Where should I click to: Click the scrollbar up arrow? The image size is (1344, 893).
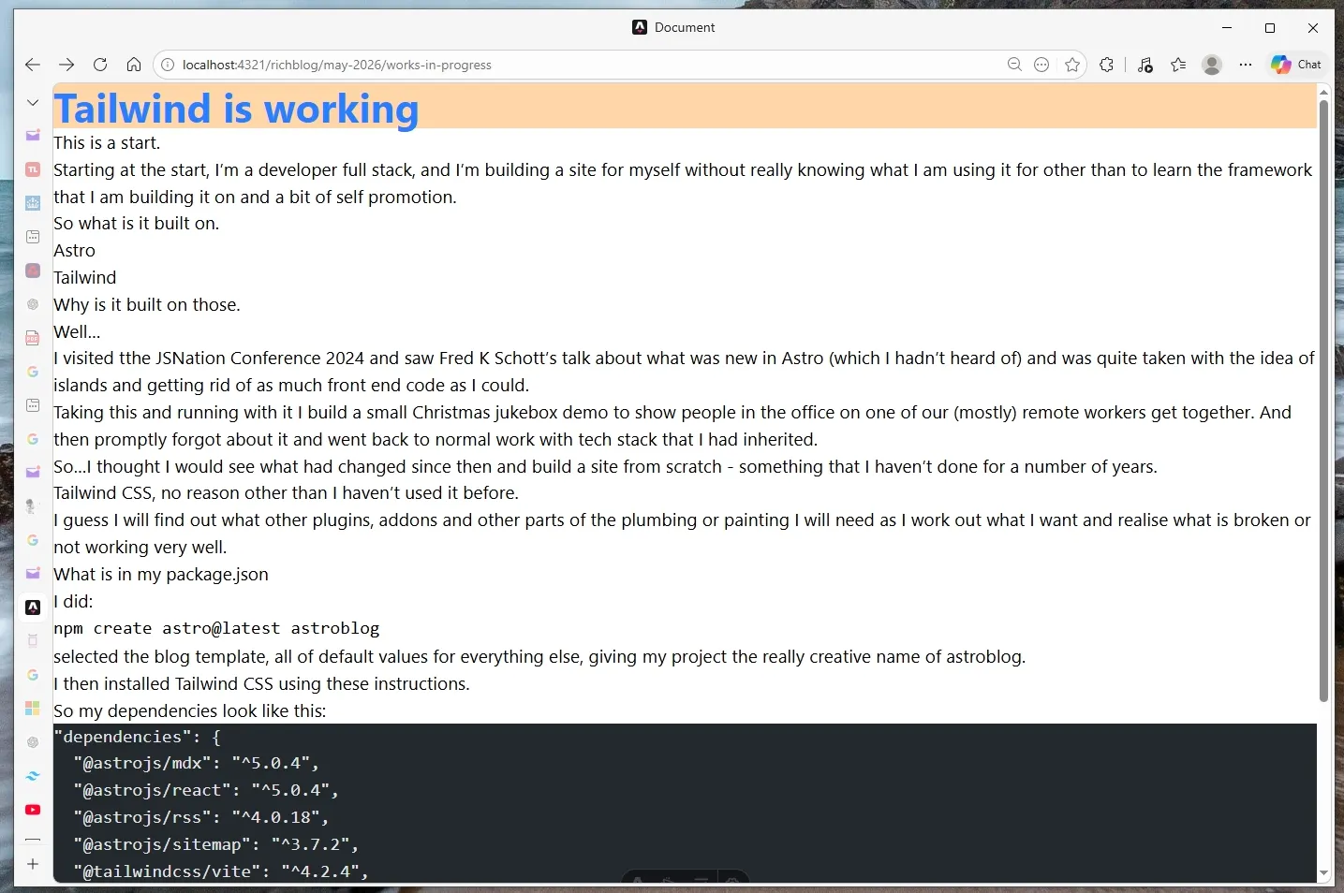pyautogui.click(x=1323, y=92)
